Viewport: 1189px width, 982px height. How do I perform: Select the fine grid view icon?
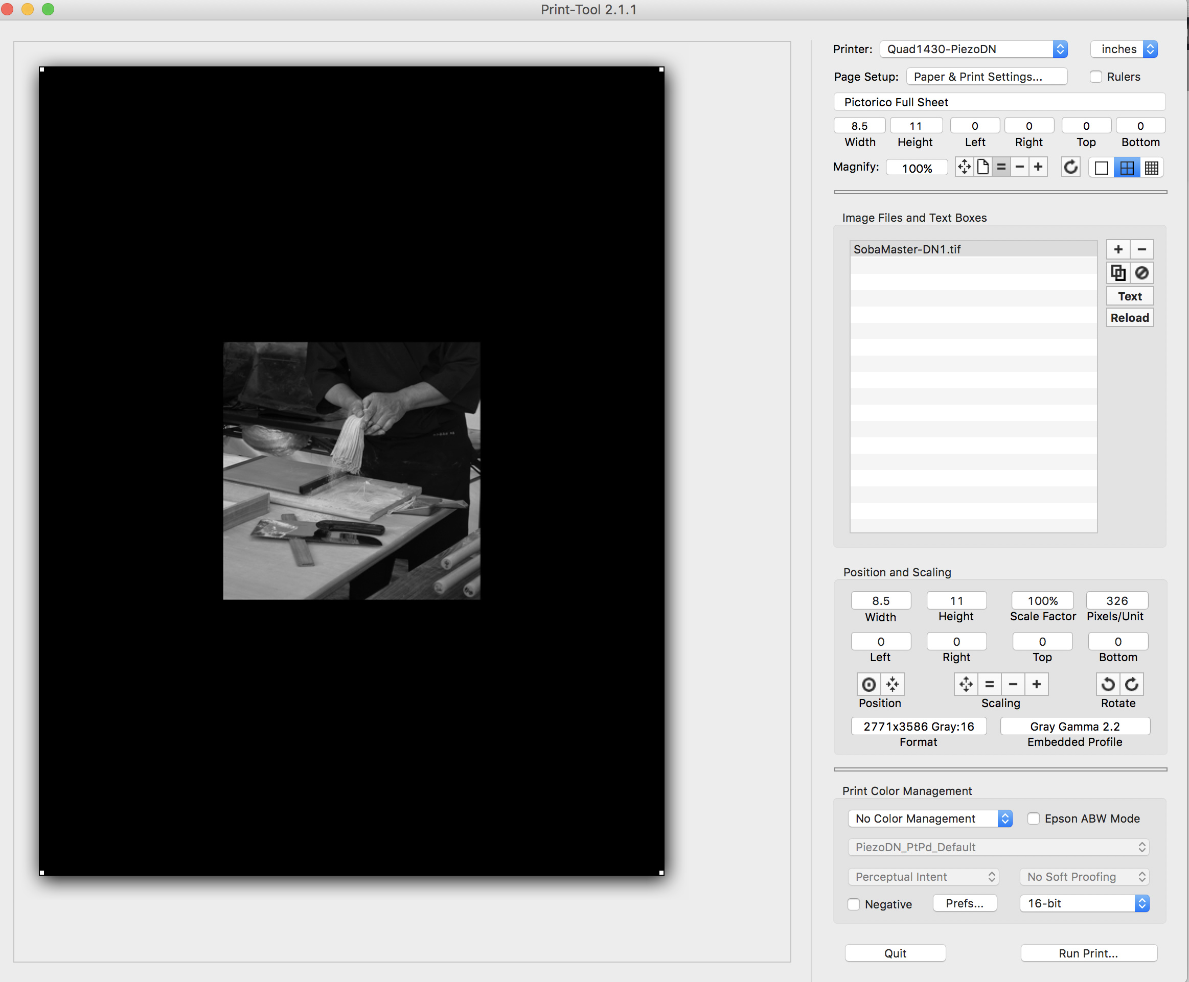point(1151,168)
